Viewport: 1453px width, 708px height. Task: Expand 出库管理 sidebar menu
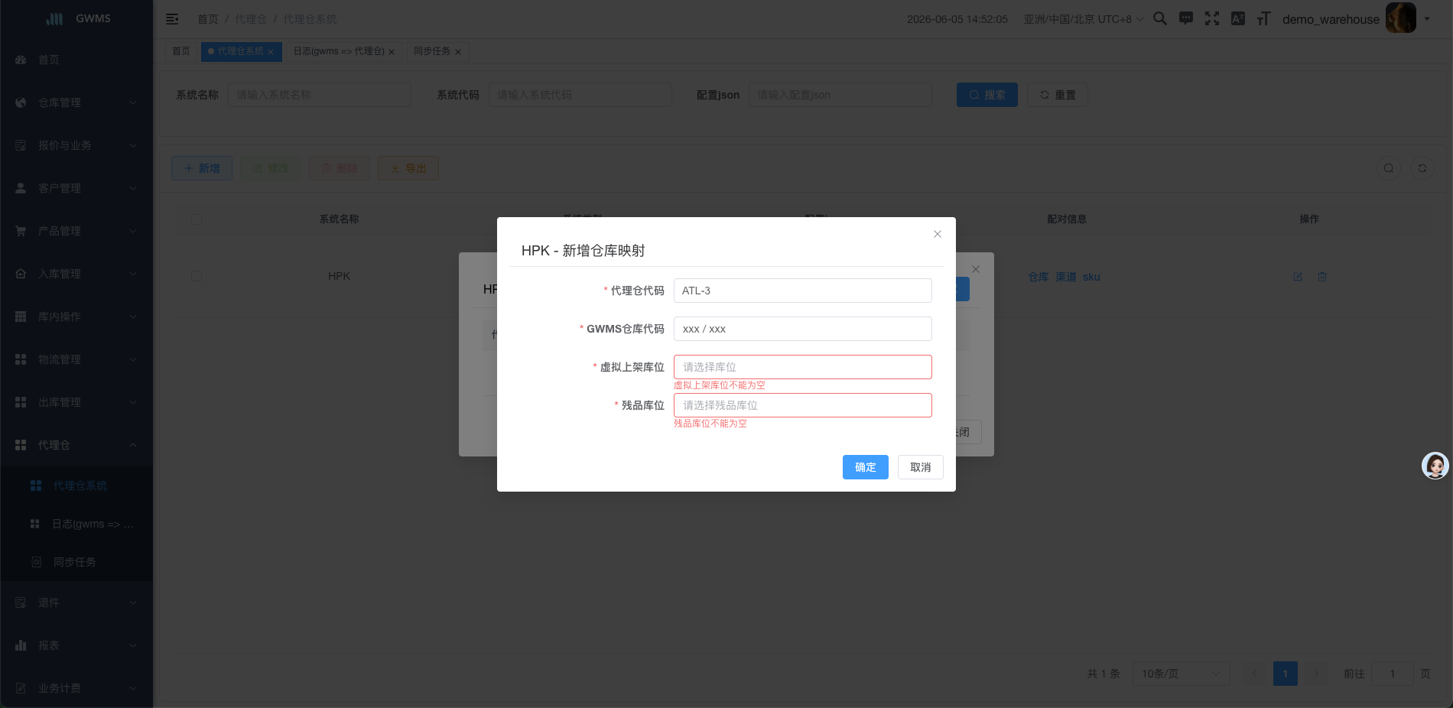click(76, 402)
